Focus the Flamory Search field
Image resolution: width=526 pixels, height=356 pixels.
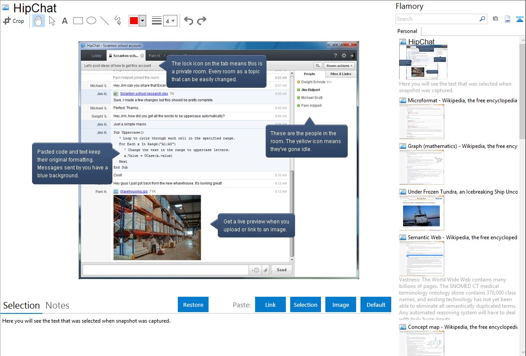437,19
